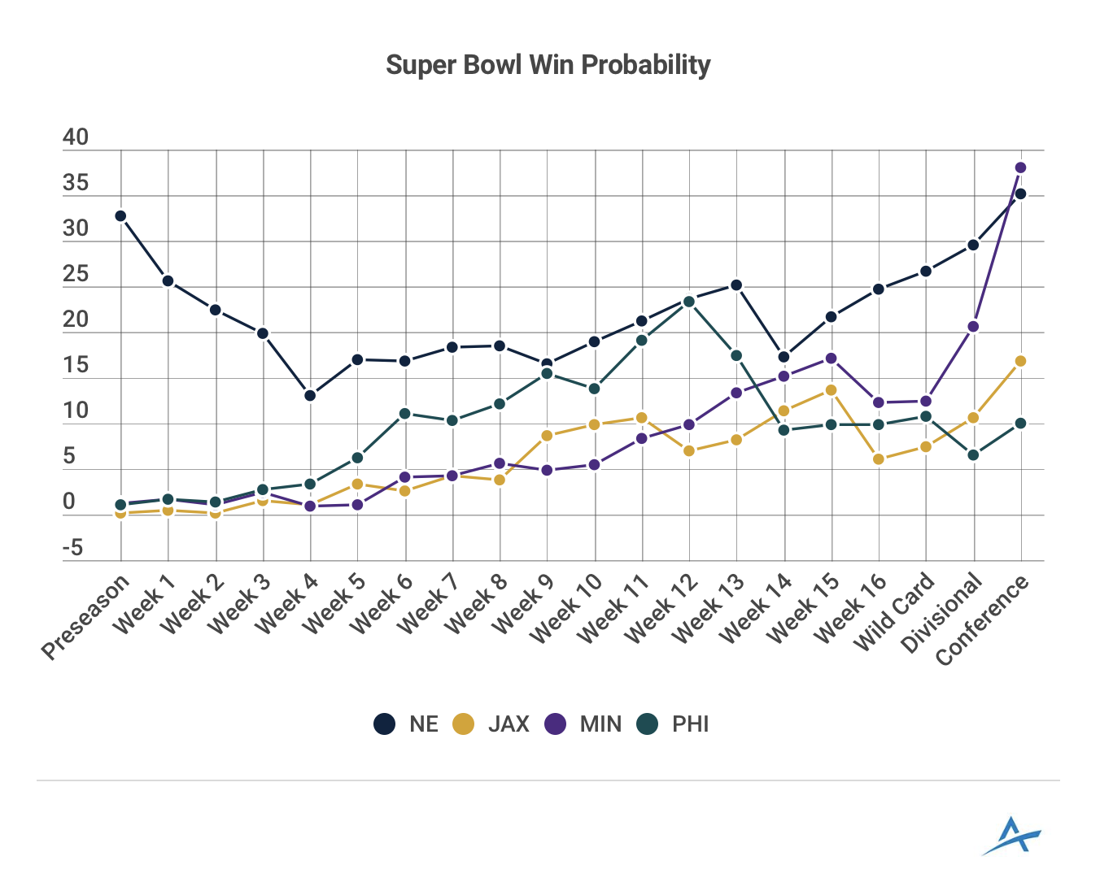Click the blue logo in the bottom-right corner
This screenshot has height=891, width=1100.
pyautogui.click(x=1011, y=836)
